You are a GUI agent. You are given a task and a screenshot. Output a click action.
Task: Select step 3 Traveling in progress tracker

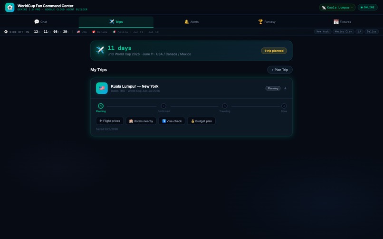point(224,106)
